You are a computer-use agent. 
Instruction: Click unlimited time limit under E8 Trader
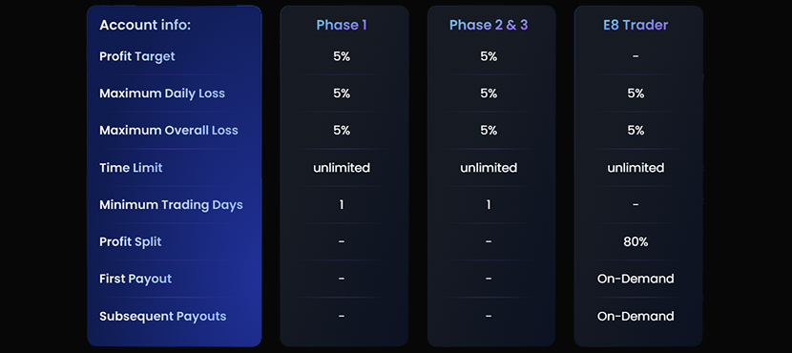point(636,168)
